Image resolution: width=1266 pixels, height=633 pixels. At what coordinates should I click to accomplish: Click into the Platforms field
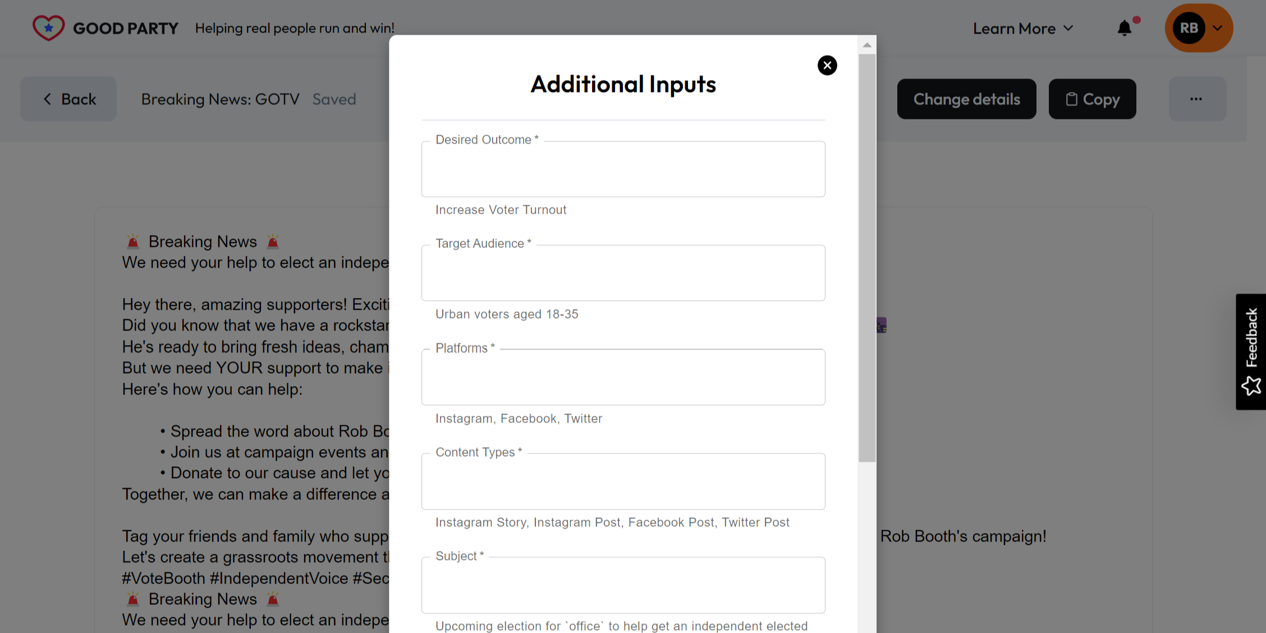pyautogui.click(x=623, y=378)
